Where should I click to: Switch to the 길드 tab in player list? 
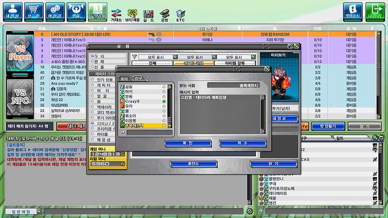[340, 138]
